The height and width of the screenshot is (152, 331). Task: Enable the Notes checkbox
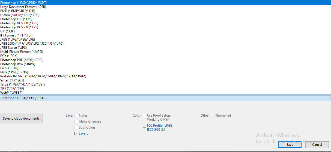coord(76,115)
